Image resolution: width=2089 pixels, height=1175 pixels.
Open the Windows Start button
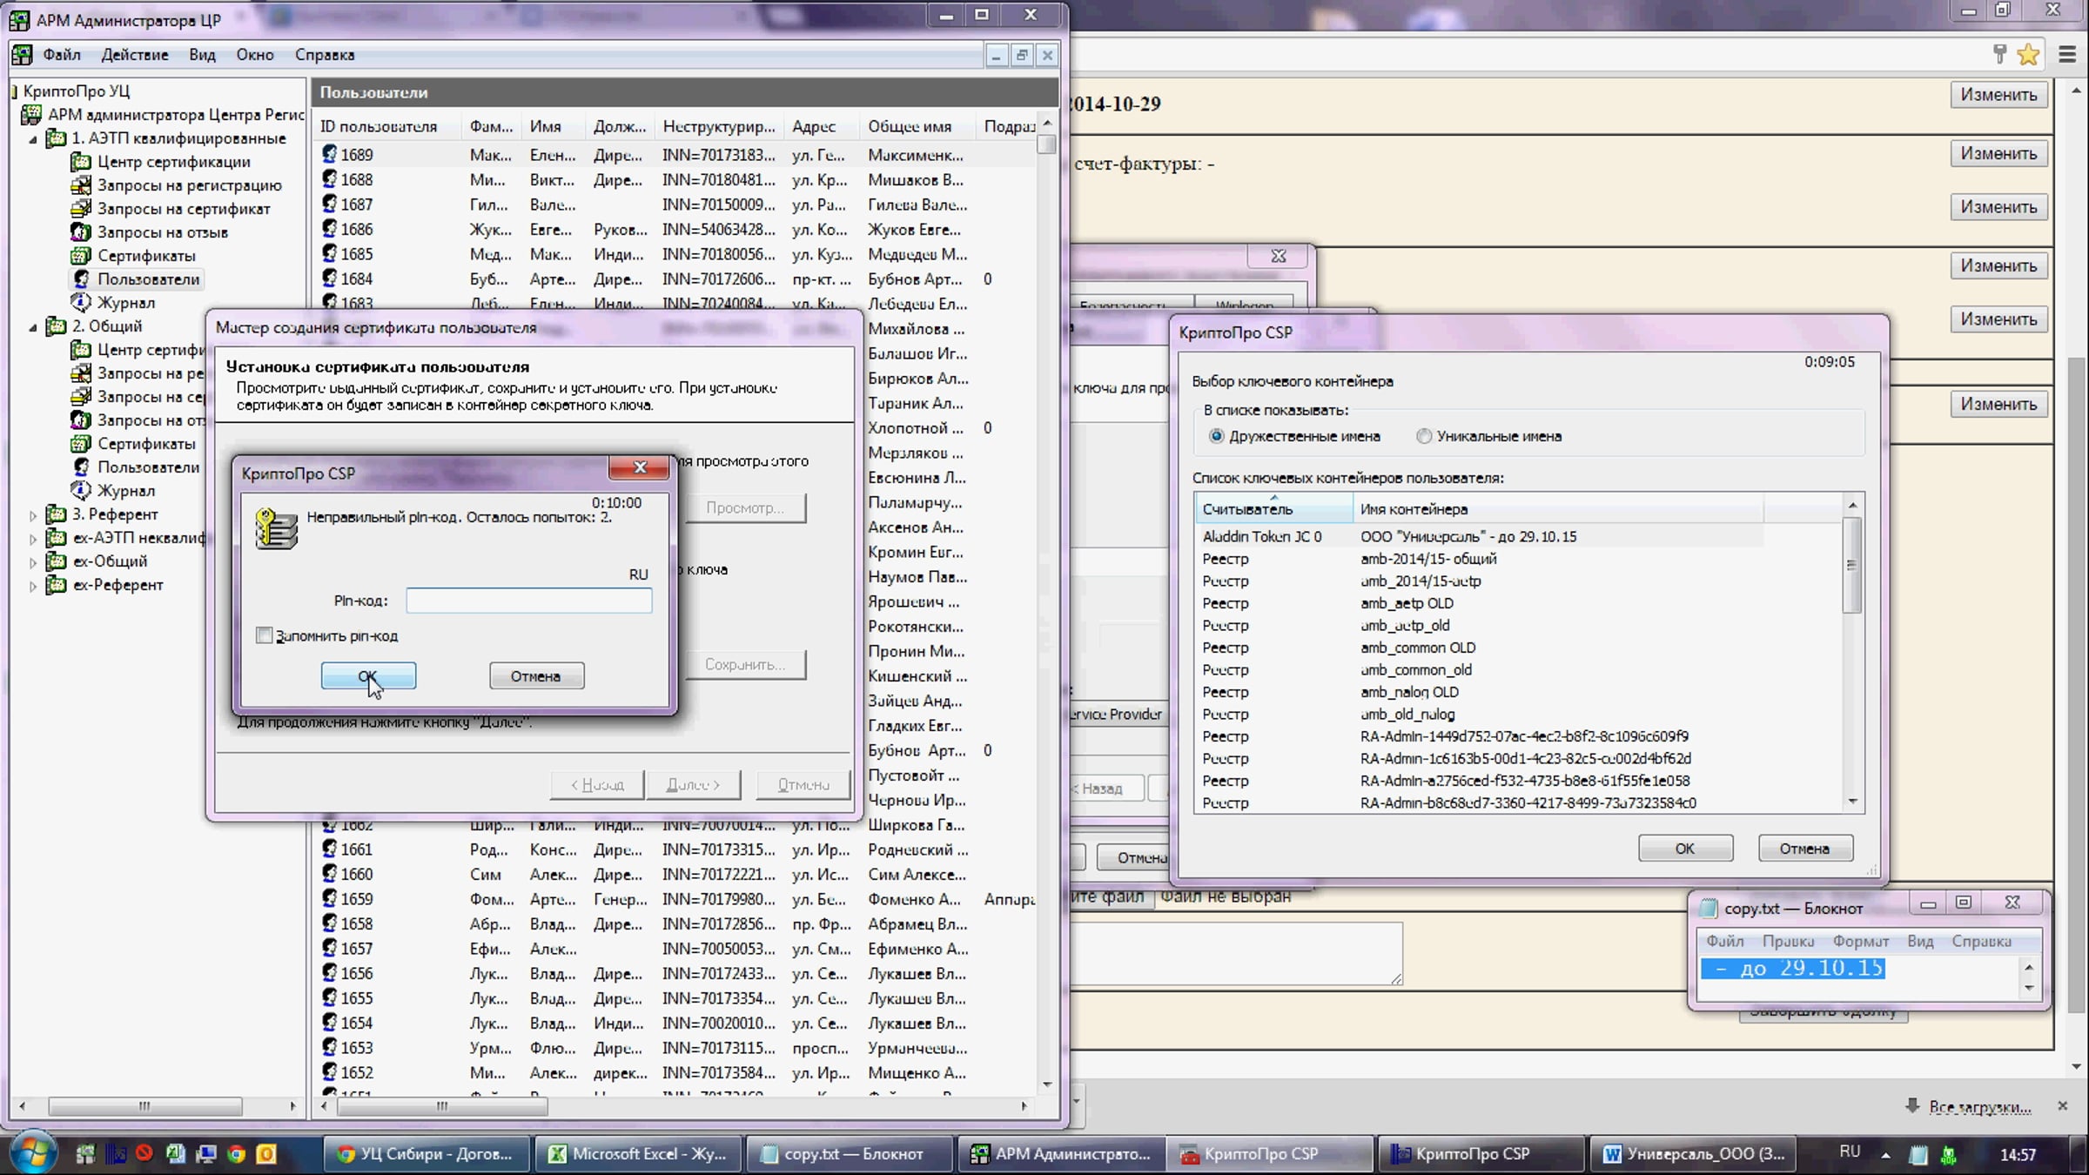33,1153
